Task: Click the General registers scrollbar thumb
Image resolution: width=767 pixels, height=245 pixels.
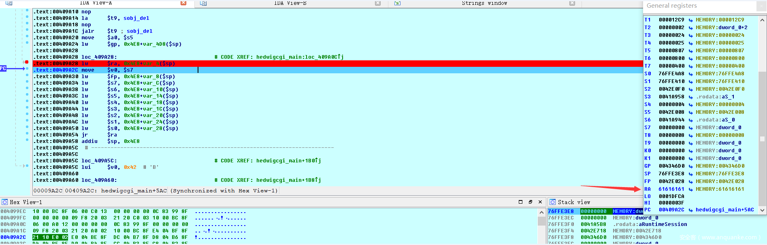Action: (x=763, y=139)
